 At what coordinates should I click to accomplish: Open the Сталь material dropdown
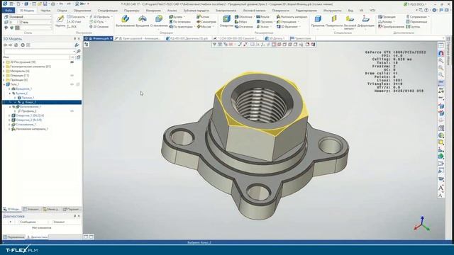point(35,22)
